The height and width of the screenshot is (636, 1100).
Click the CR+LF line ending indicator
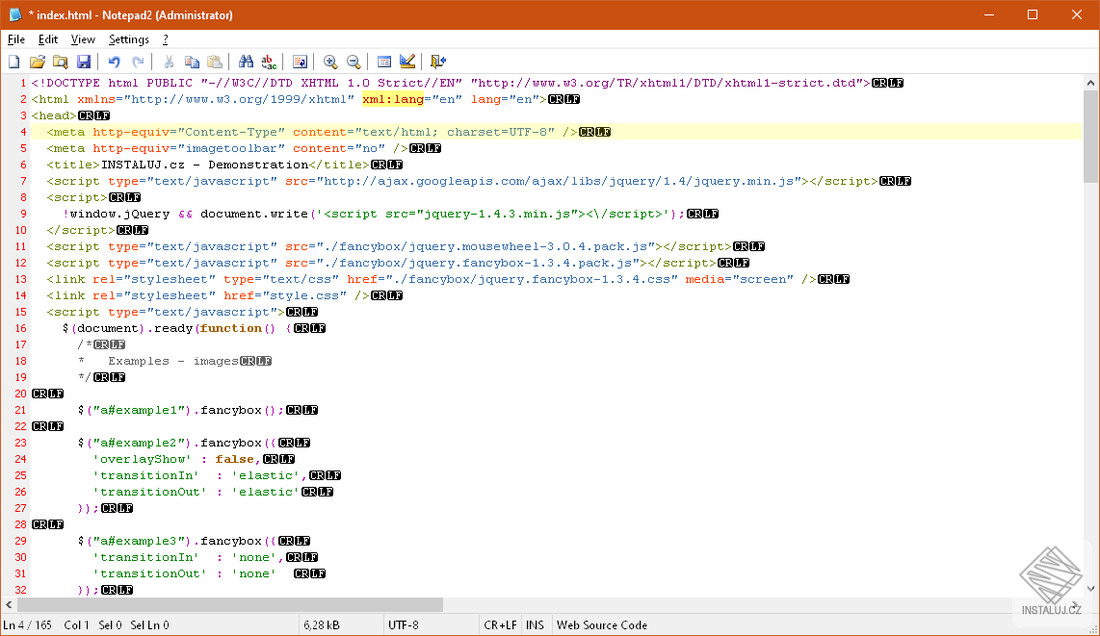(501, 624)
